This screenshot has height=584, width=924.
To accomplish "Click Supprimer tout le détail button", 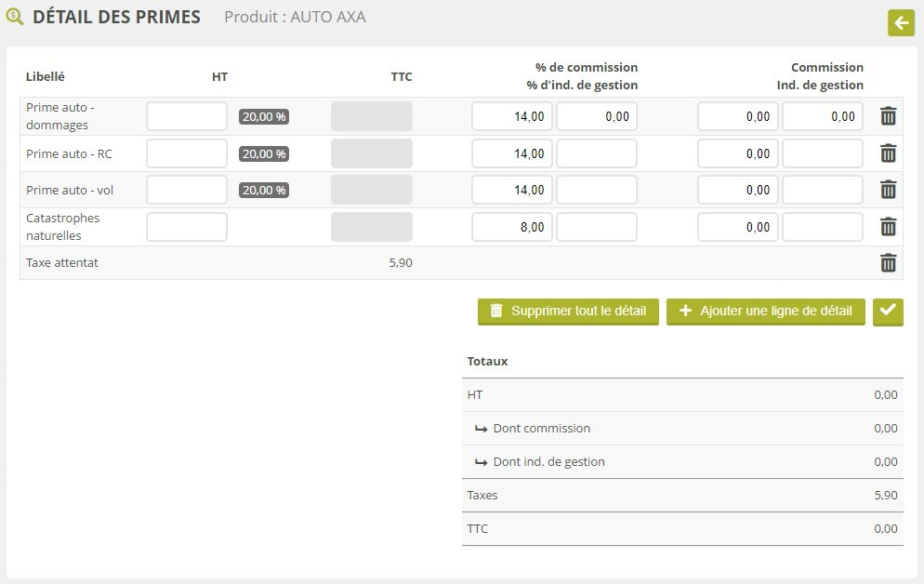I will pyautogui.click(x=568, y=311).
